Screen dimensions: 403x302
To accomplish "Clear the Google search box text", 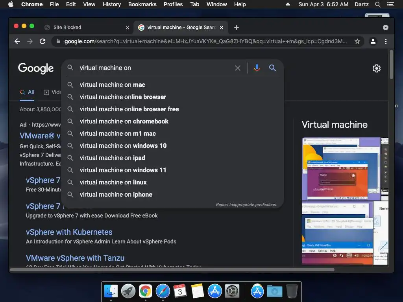I will pos(238,68).
